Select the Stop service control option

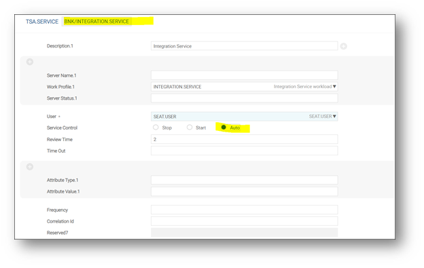click(x=156, y=127)
